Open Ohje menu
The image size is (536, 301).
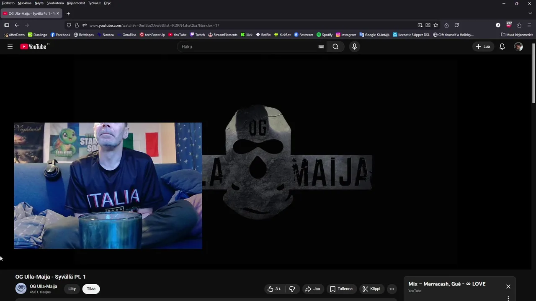(x=107, y=3)
